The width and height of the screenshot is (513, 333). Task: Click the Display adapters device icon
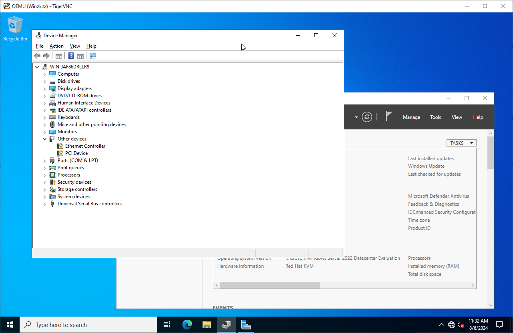(52, 88)
